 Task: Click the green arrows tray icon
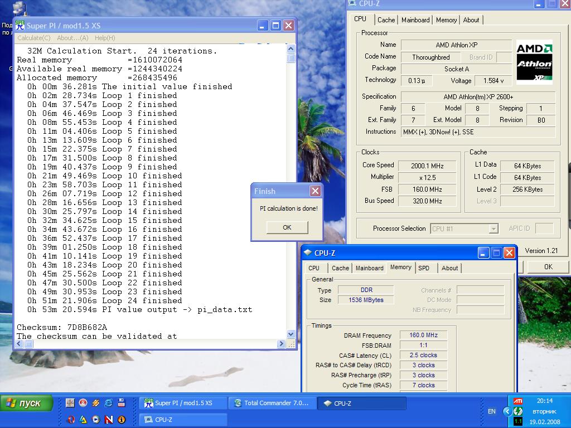pos(518,411)
